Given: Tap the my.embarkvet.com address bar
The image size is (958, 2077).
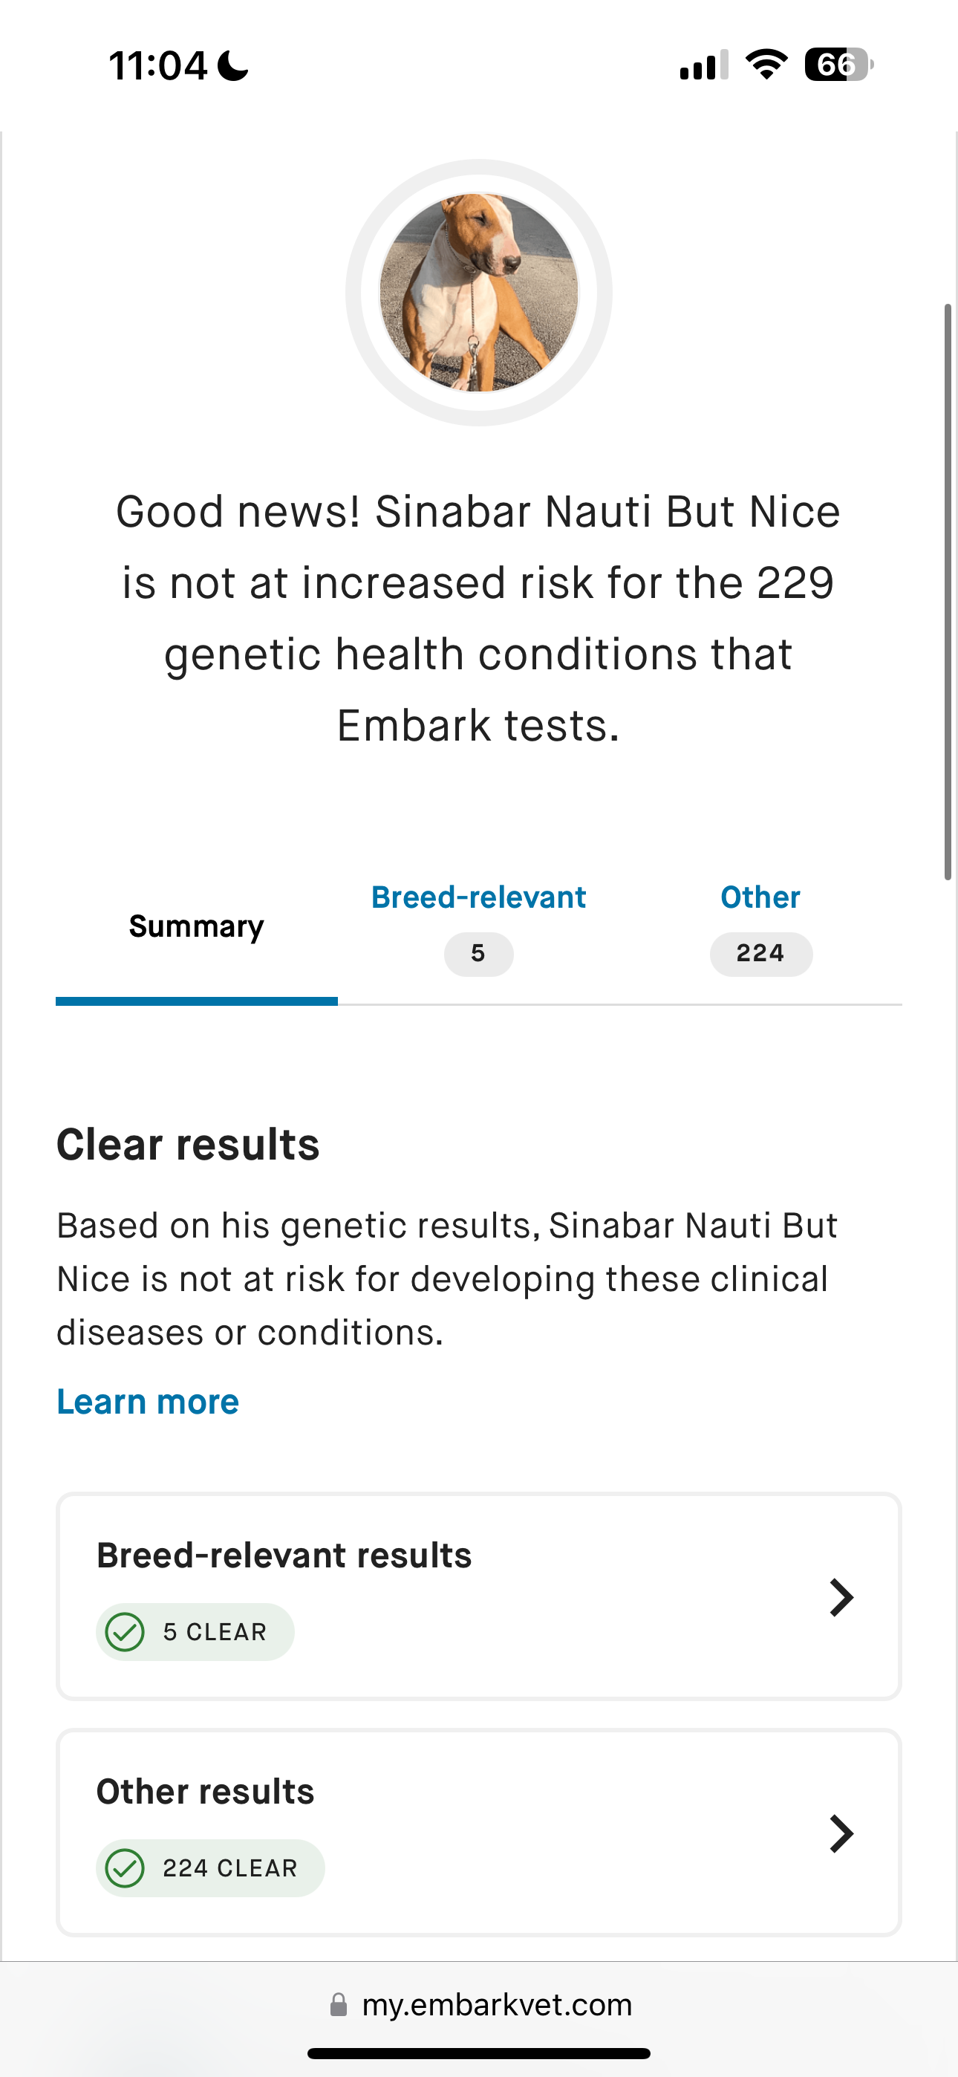Looking at the screenshot, I should click(x=497, y=2004).
